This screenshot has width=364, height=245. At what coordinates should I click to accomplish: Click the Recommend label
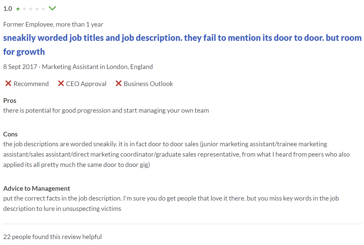point(31,84)
